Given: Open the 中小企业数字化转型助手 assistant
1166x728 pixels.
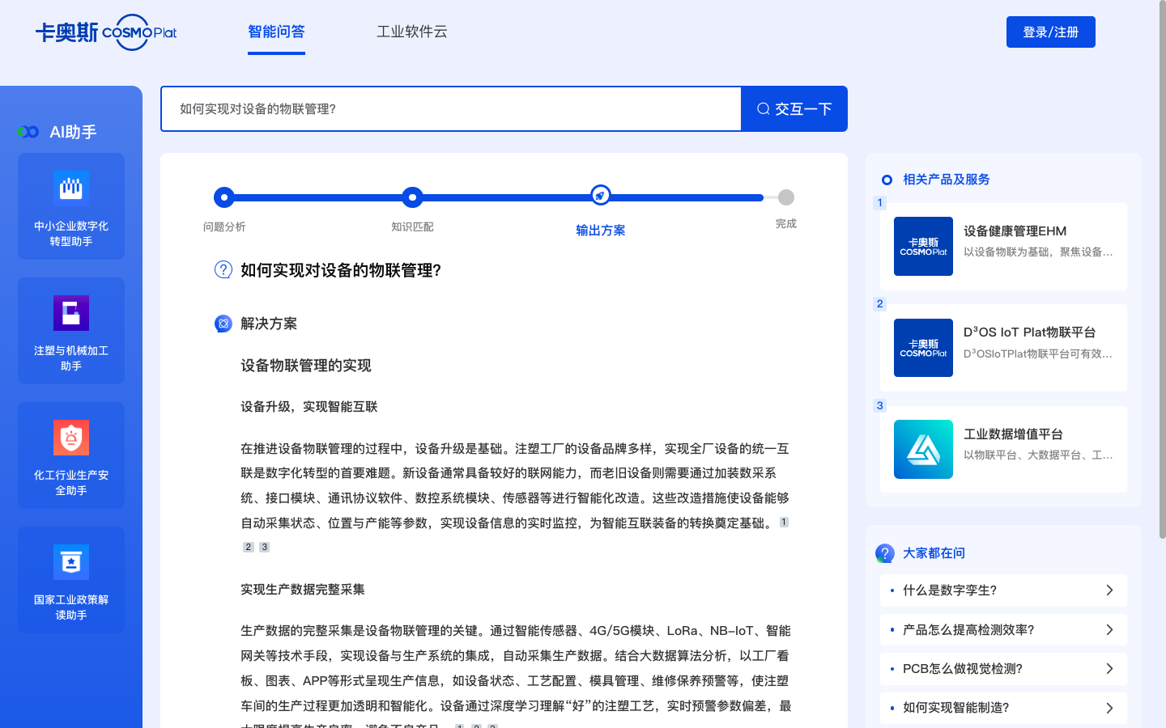Looking at the screenshot, I should (x=70, y=206).
